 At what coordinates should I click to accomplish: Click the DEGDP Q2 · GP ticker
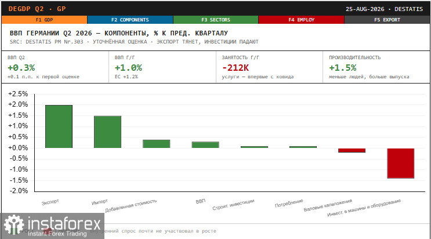pyautogui.click(x=37, y=9)
